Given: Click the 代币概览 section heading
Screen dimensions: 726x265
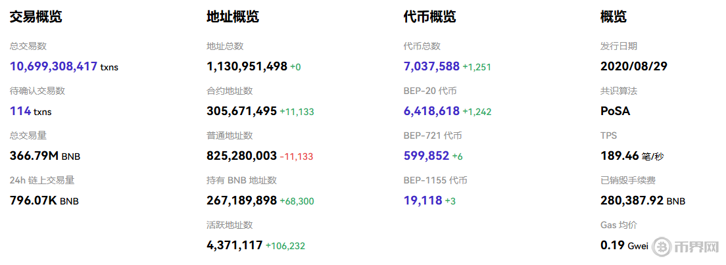Looking at the screenshot, I should 429,17.
